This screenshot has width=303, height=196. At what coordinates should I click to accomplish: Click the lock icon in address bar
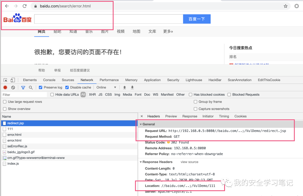[x=36, y=6]
